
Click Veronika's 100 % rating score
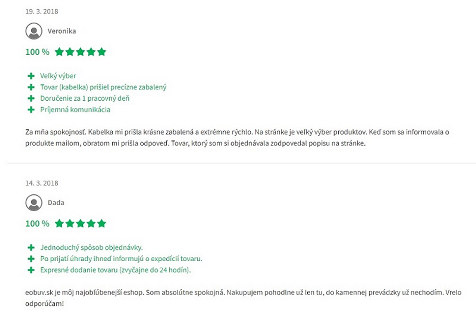pos(37,52)
